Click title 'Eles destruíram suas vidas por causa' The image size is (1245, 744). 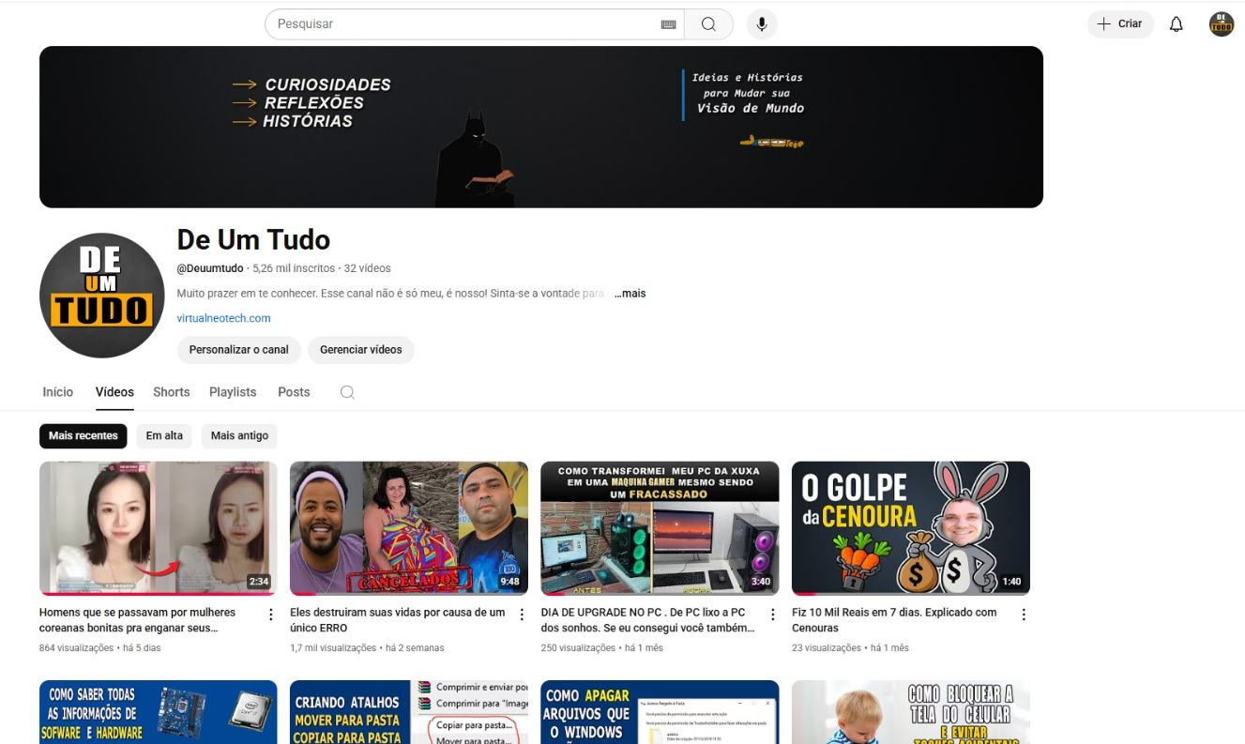(398, 620)
